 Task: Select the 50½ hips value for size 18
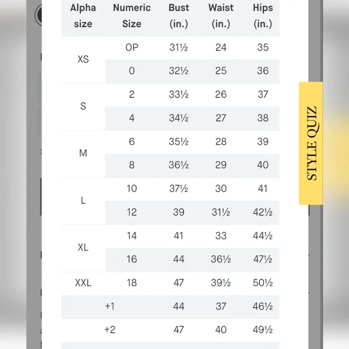pos(262,283)
